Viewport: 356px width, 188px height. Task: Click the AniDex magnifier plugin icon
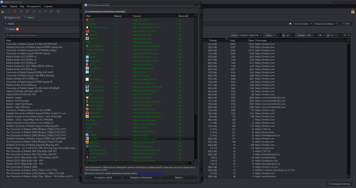pyautogui.click(x=87, y=35)
